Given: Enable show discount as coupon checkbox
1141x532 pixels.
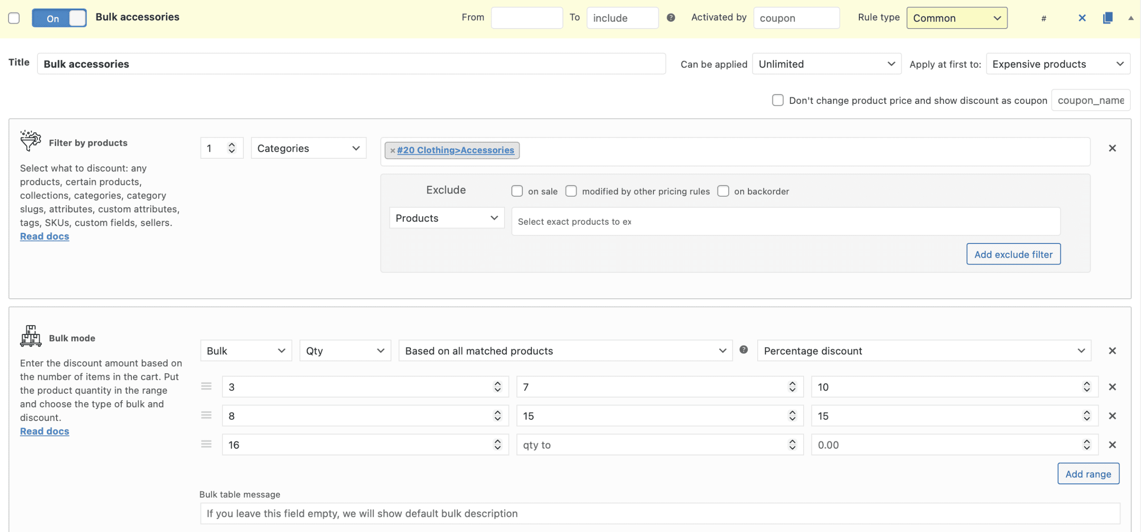Looking at the screenshot, I should pos(778,100).
